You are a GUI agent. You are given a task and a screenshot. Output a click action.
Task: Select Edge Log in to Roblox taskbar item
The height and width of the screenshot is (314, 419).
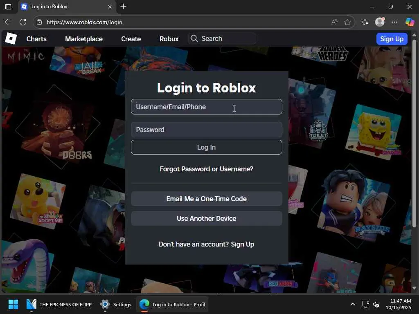pos(172,304)
